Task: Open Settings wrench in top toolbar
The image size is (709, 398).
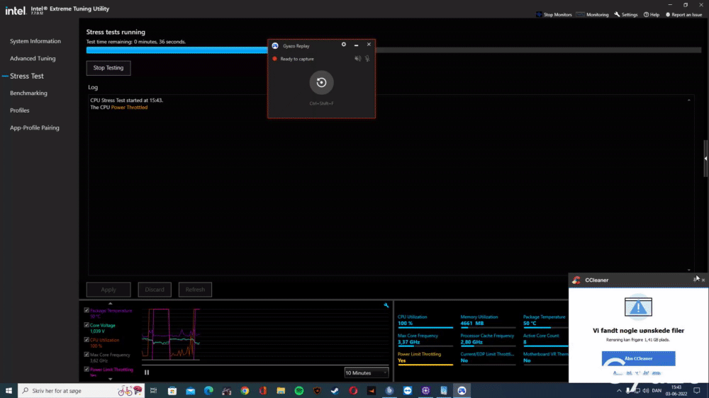Action: coord(626,14)
